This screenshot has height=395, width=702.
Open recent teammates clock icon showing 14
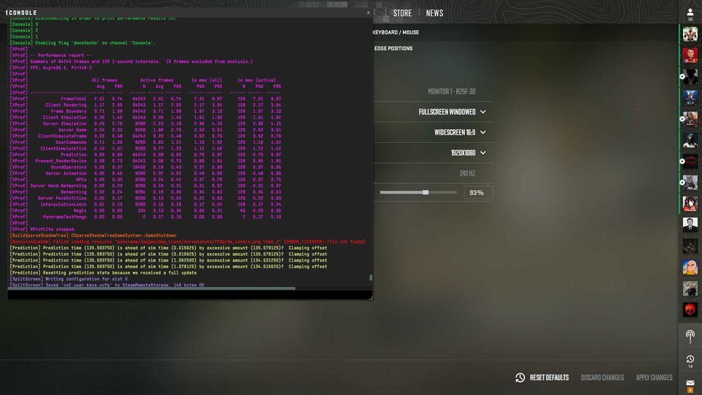[690, 361]
